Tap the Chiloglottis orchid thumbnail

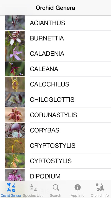tap(15, 100)
